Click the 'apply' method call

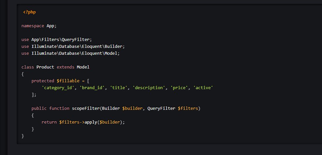click(x=91, y=122)
